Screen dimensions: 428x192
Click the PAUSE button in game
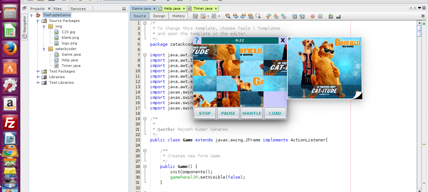(x=228, y=113)
